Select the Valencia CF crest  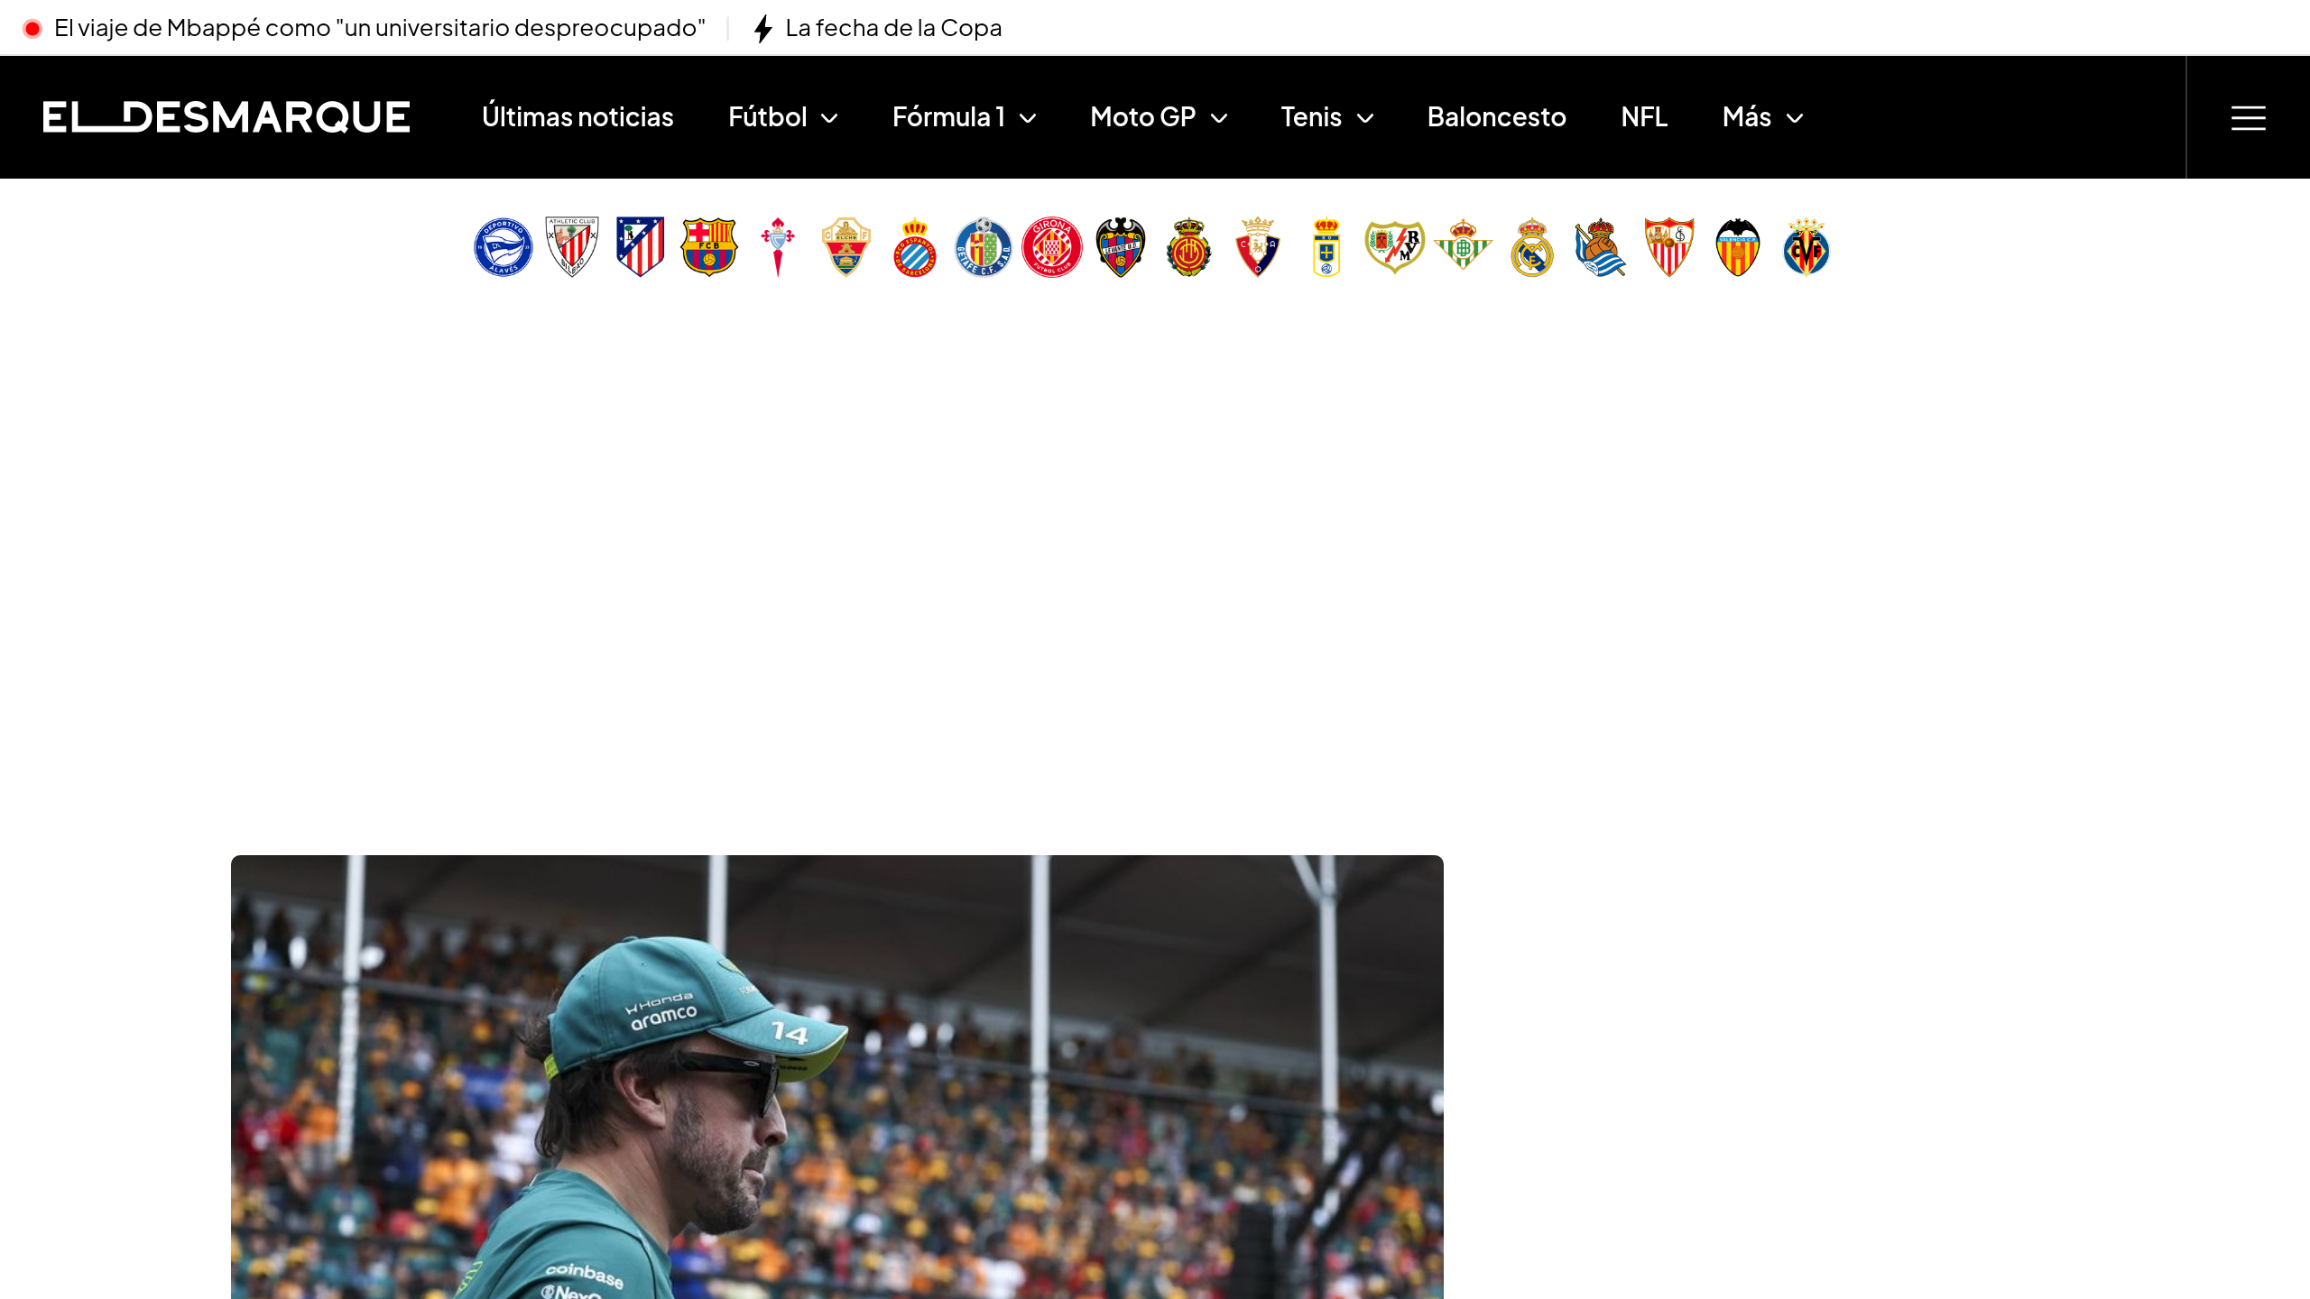point(1738,247)
